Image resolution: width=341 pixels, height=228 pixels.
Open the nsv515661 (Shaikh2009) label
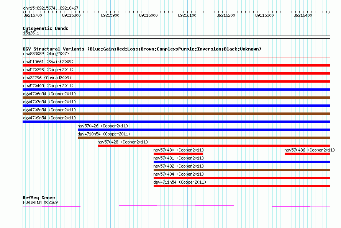click(x=48, y=62)
